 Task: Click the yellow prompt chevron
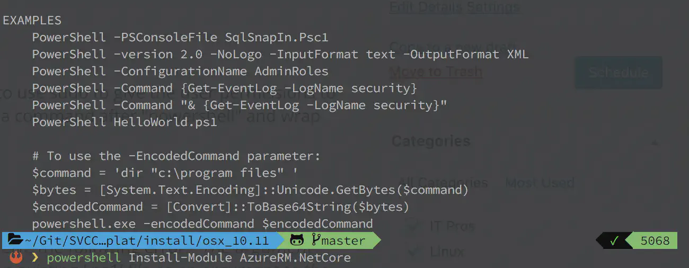(x=35, y=258)
